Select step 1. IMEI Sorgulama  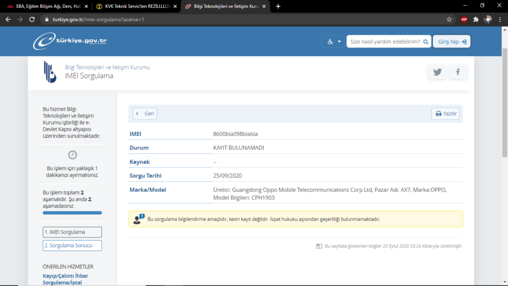(72, 232)
